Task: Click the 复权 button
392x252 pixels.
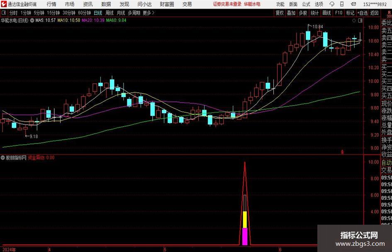Action: tap(280, 13)
